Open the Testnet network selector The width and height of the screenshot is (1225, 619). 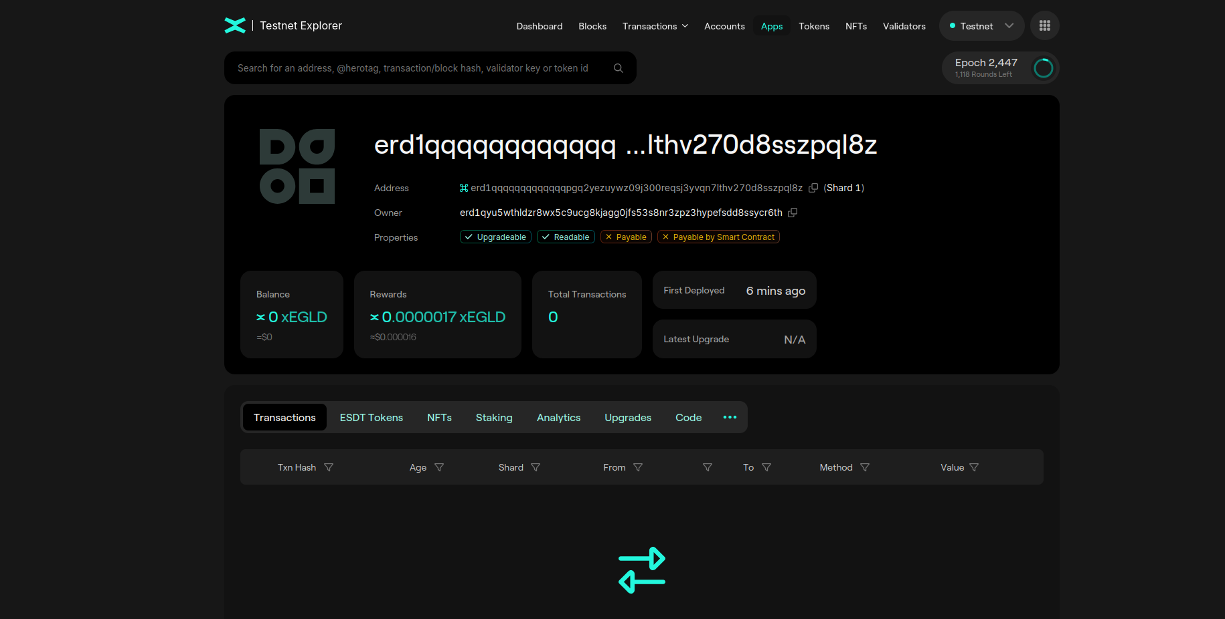coord(981,25)
